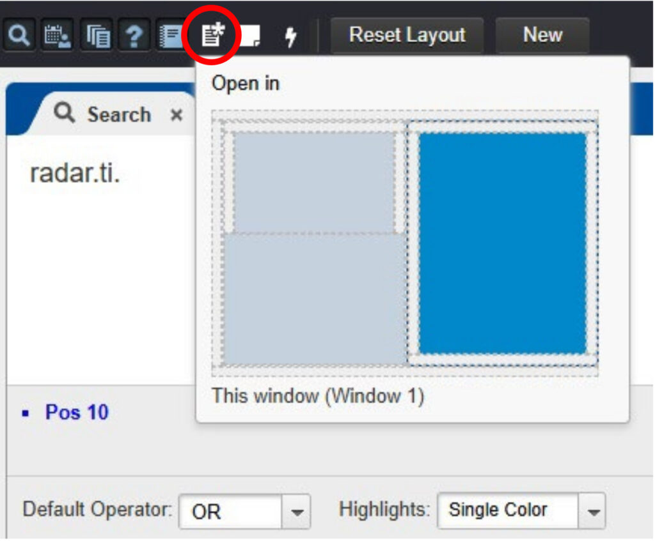Click the blank white note icon
Image resolution: width=655 pixels, height=541 pixels.
click(249, 36)
